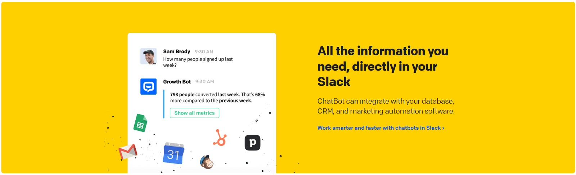Click the Google Calendar 31 icon
576x175 pixels.
174,153
